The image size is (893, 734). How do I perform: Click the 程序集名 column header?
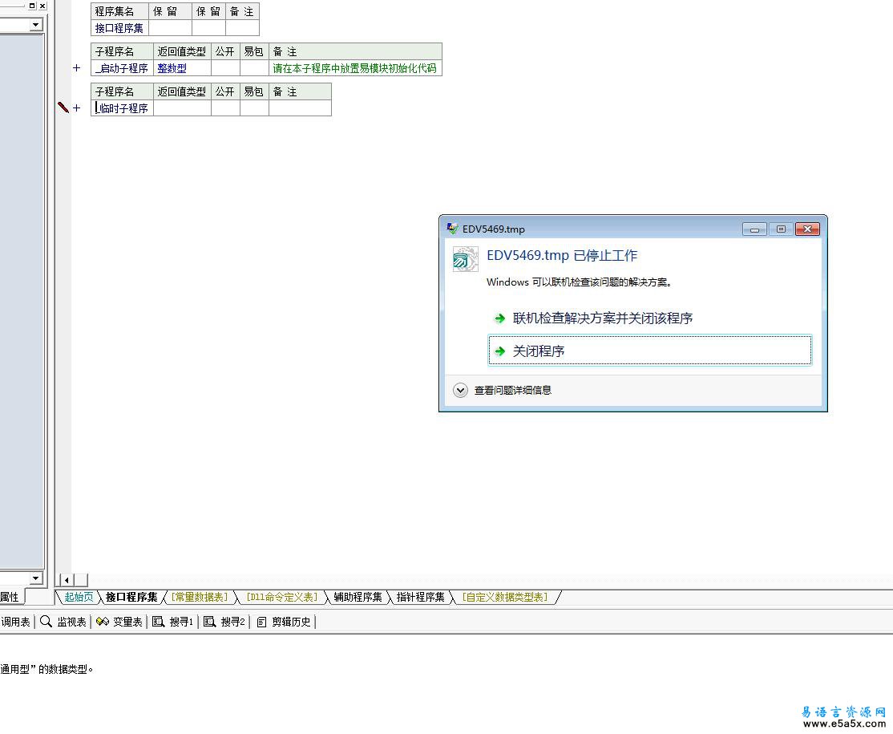point(119,11)
